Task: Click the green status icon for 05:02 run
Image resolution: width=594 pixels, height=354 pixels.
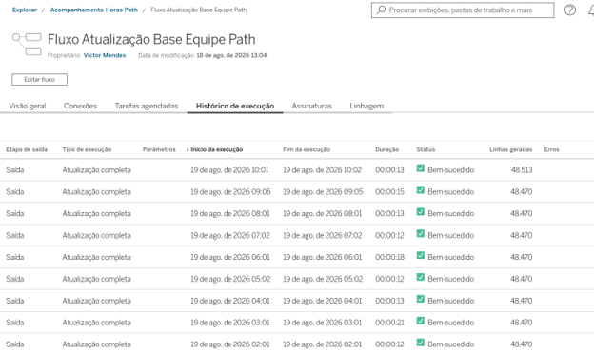Action: coord(420,277)
